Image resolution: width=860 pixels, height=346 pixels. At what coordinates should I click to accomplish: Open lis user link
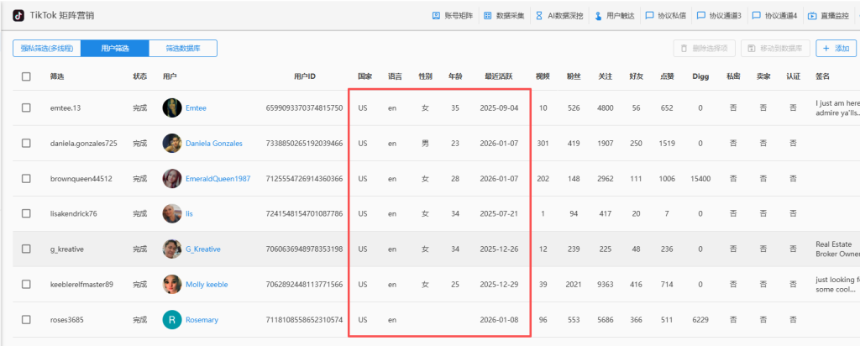(189, 213)
